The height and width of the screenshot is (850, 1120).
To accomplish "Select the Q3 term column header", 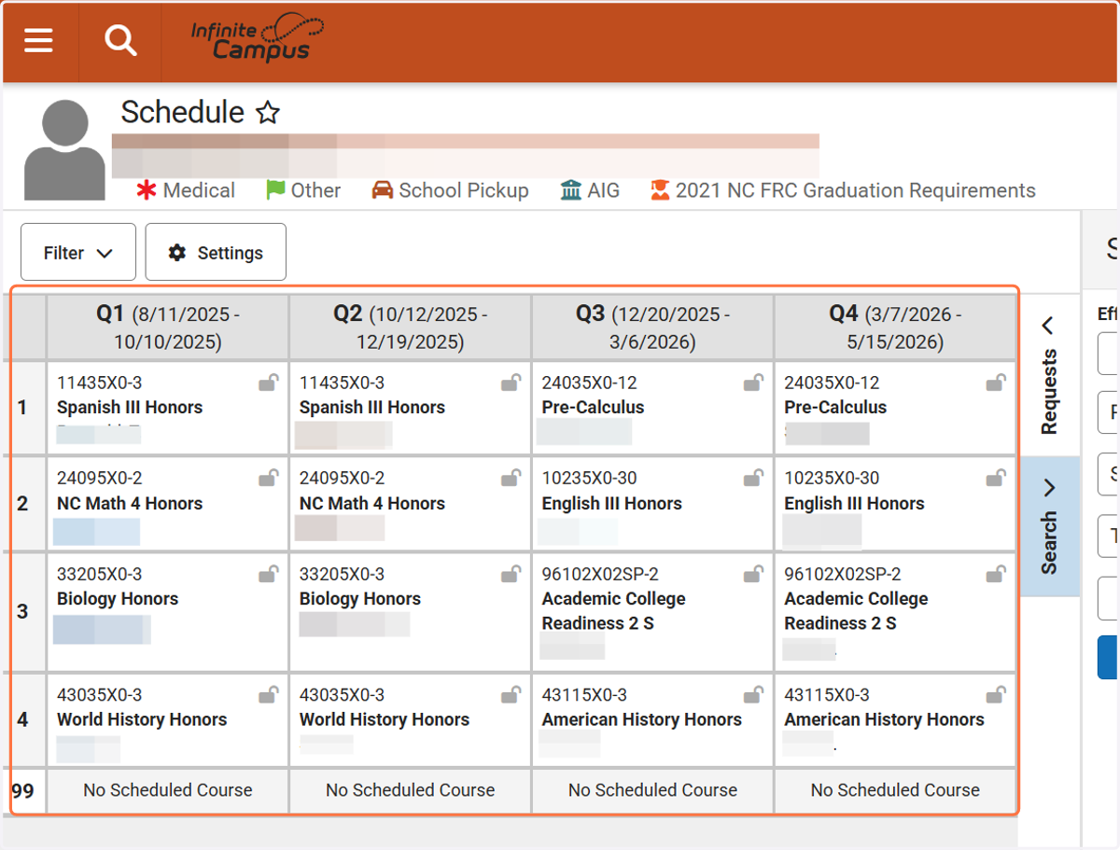I will 652,327.
